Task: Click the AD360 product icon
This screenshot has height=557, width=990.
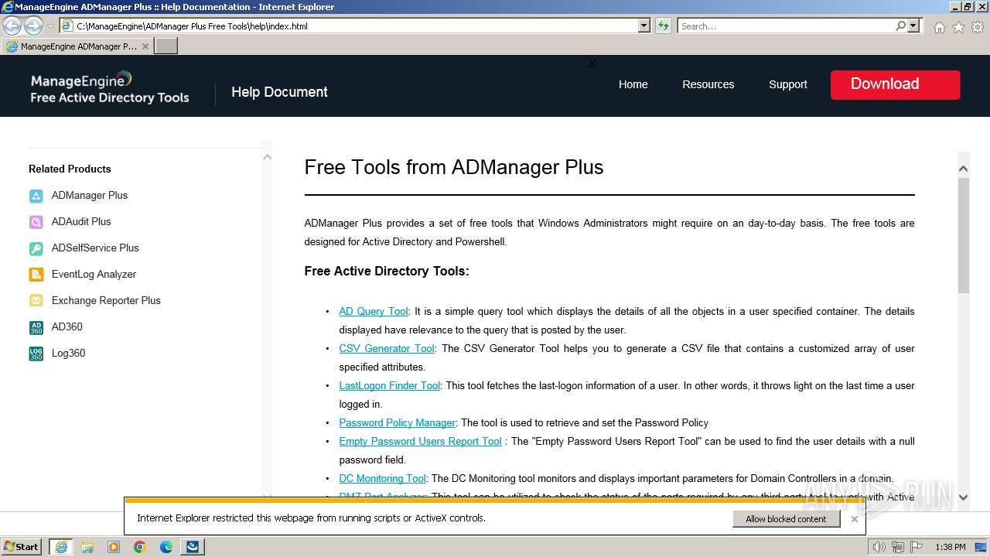Action: pyautogui.click(x=36, y=327)
